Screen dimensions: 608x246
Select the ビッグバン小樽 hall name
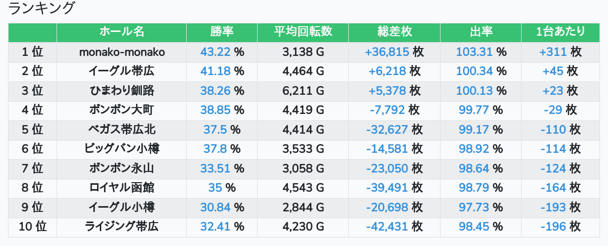click(x=122, y=149)
